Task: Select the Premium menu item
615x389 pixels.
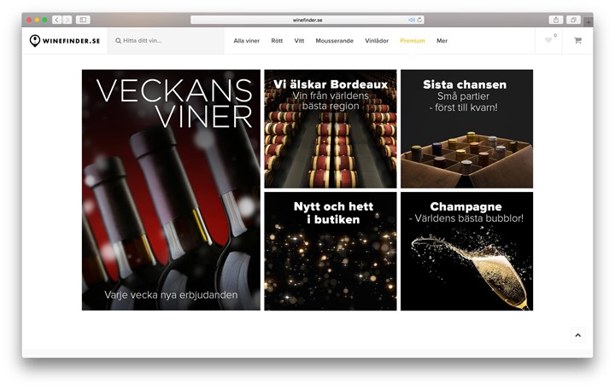Action: (x=413, y=41)
